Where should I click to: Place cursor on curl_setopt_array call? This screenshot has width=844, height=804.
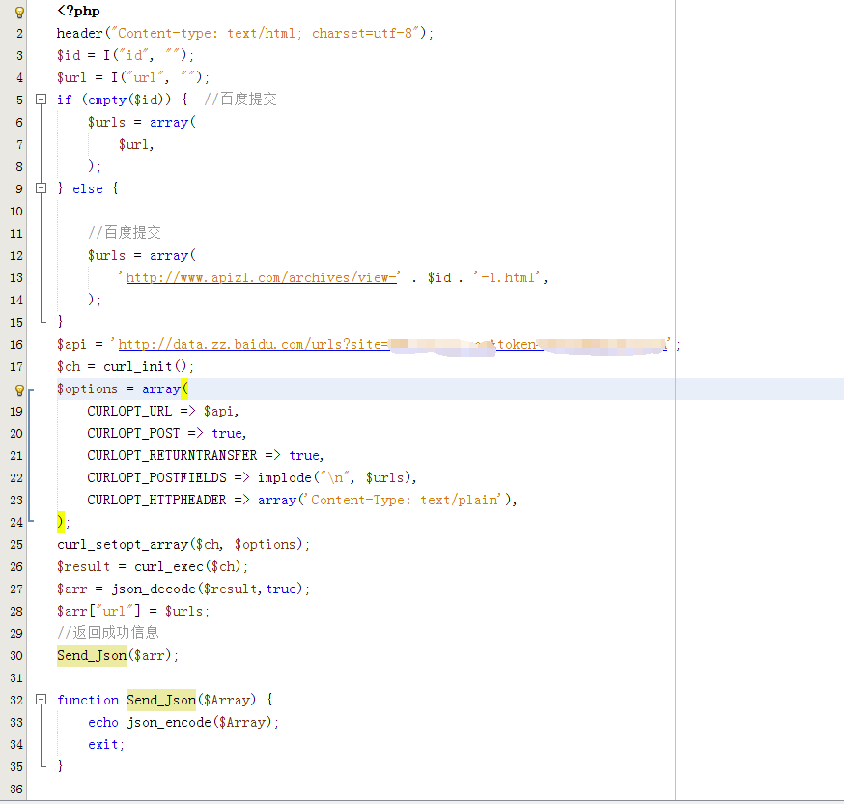125,544
